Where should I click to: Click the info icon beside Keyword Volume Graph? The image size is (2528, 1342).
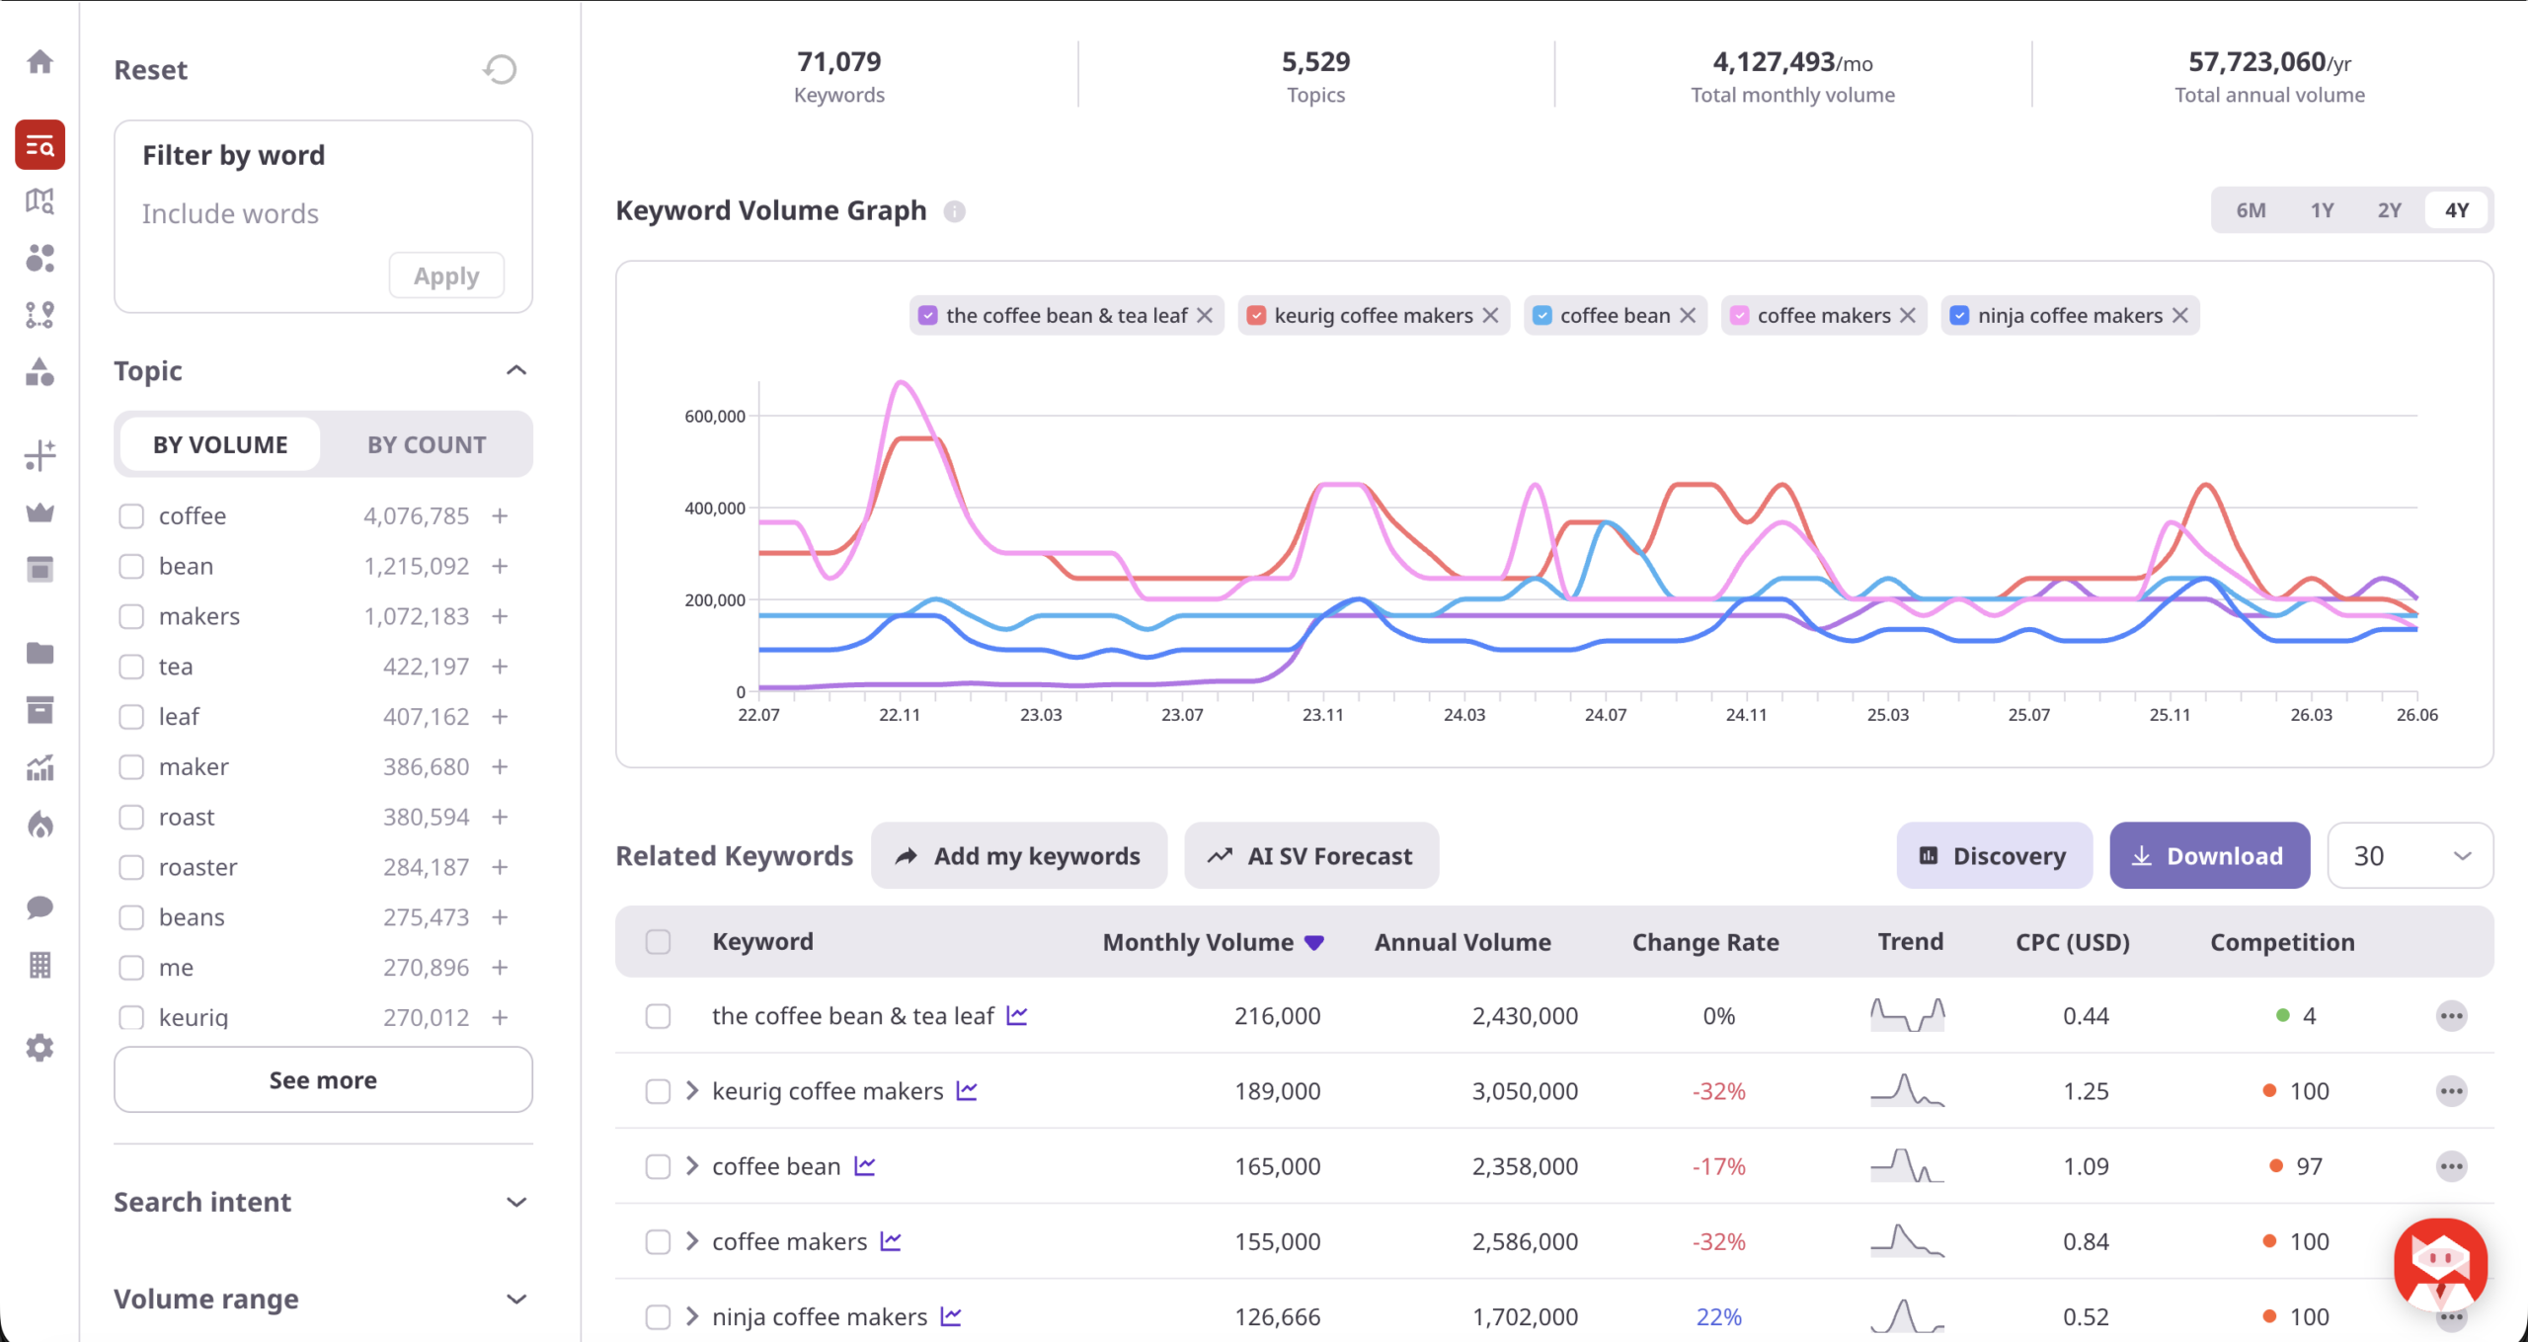coord(954,211)
